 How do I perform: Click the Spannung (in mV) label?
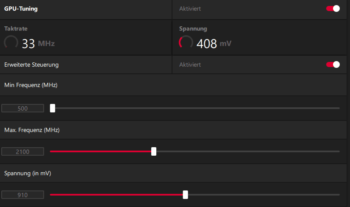point(28,173)
